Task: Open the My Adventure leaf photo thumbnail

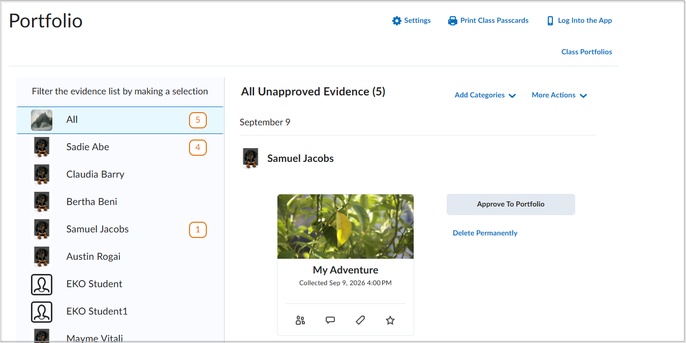Action: 346,226
